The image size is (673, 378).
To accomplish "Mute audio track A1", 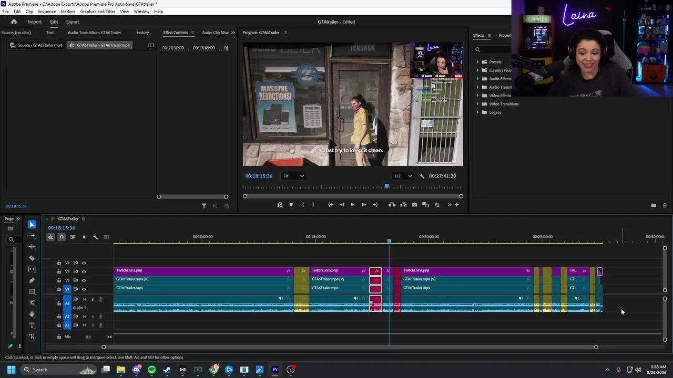I will click(x=84, y=299).
